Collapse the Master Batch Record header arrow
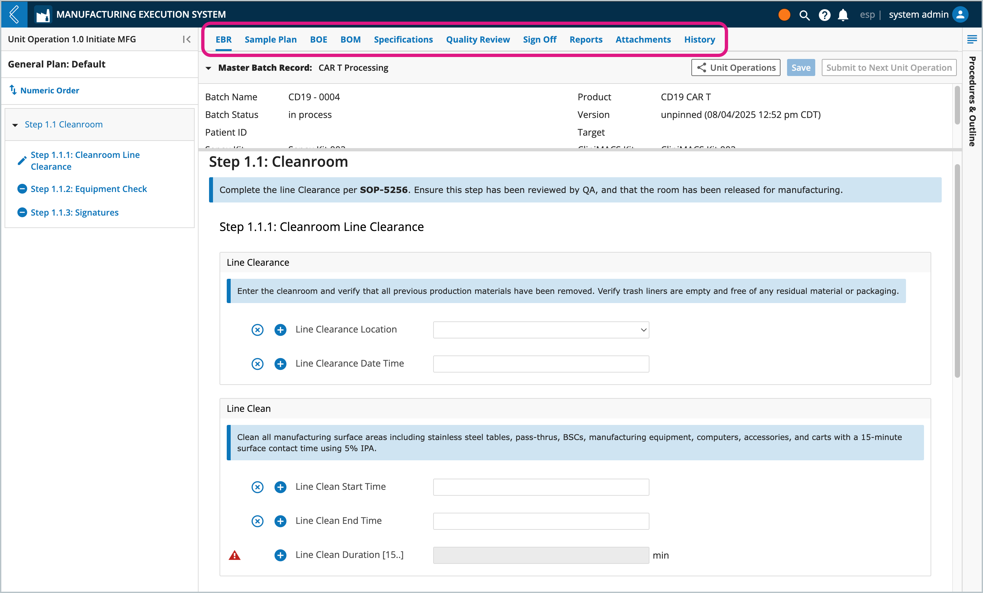The height and width of the screenshot is (593, 983). tap(208, 68)
